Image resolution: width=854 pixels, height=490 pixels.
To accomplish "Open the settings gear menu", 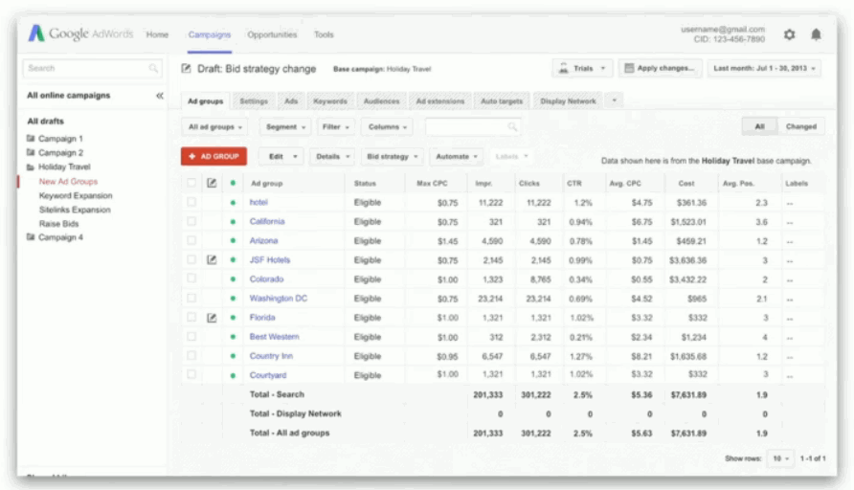I will click(789, 34).
